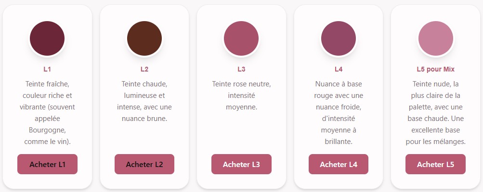Select the L2 shade title
483x192 pixels.
tap(144, 69)
